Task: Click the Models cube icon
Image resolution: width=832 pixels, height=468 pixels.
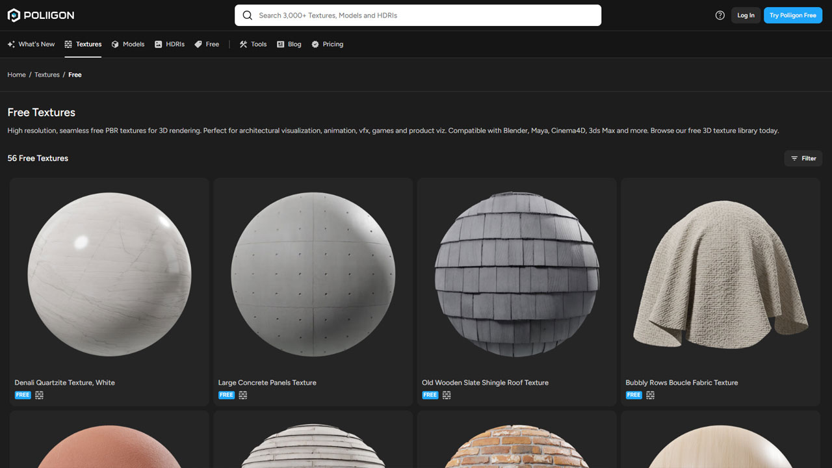Action: pos(115,44)
